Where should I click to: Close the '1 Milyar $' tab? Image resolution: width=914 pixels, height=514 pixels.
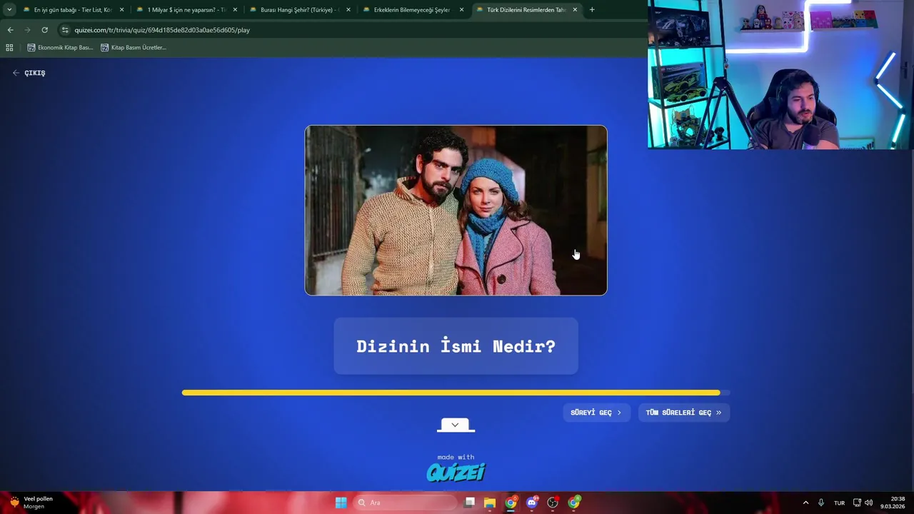tap(235, 10)
